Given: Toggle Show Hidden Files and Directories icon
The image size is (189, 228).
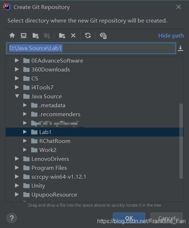Looking at the screenshot, I should 103,36.
